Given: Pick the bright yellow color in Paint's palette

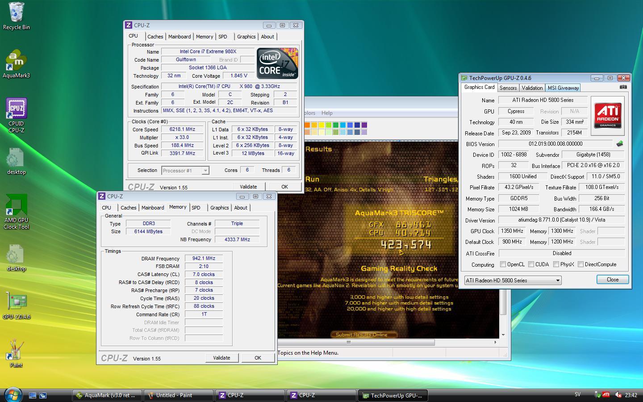Looking at the screenshot, I should 321,125.
